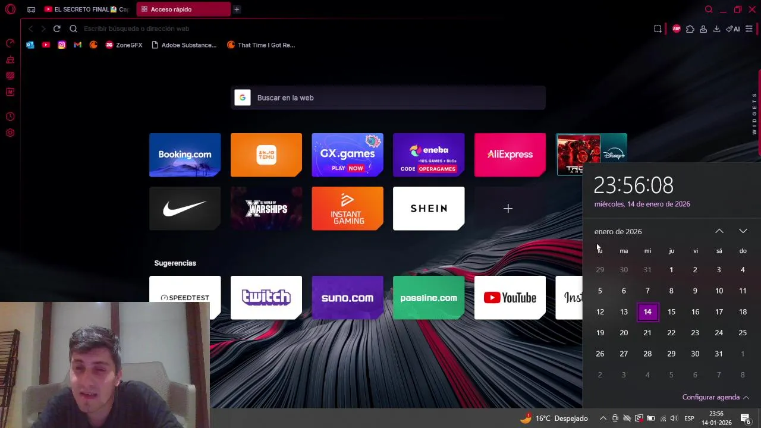Viewport: 761px width, 428px height.
Task: Open History clock icon in sidebar
Action: tap(10, 117)
